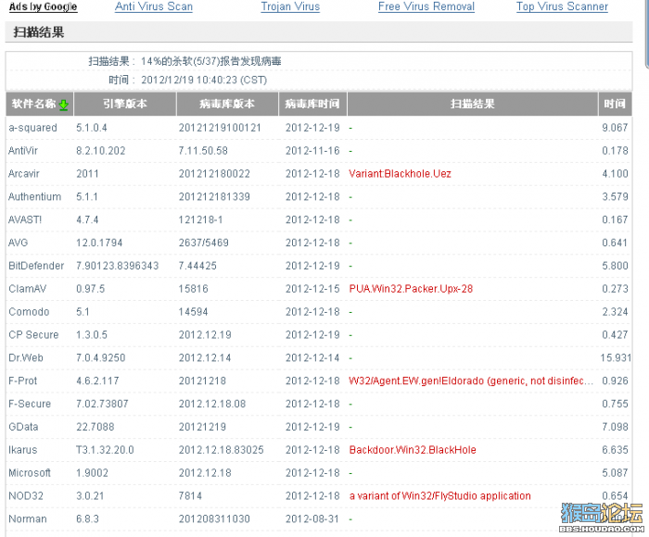Click AntiVir database date 2012-11-16
The width and height of the screenshot is (649, 537).
[x=312, y=151]
